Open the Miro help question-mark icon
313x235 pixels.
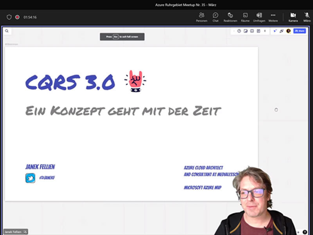click(305, 232)
